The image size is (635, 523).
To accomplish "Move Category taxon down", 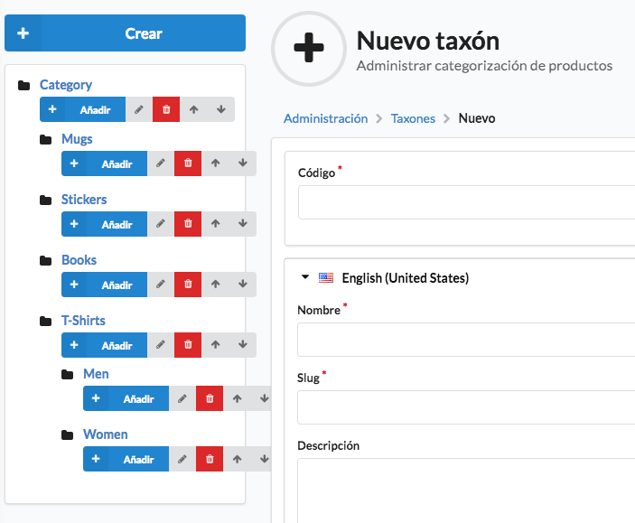I will coord(221,109).
